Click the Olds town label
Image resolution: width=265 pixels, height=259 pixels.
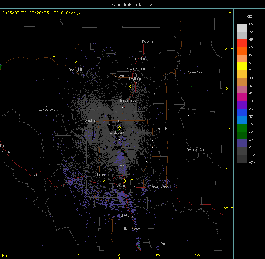pos(119,121)
